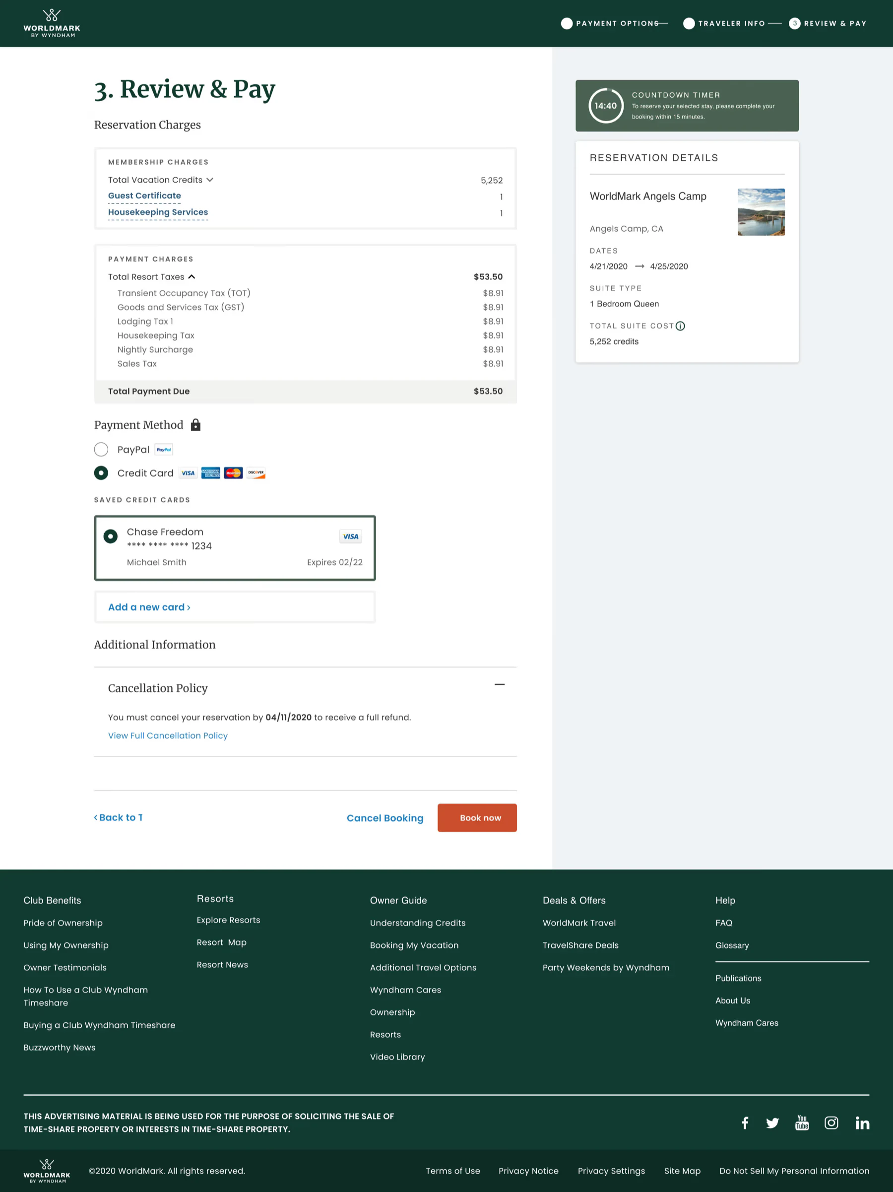Select the PayPal radio button
This screenshot has width=893, height=1192.
[101, 450]
